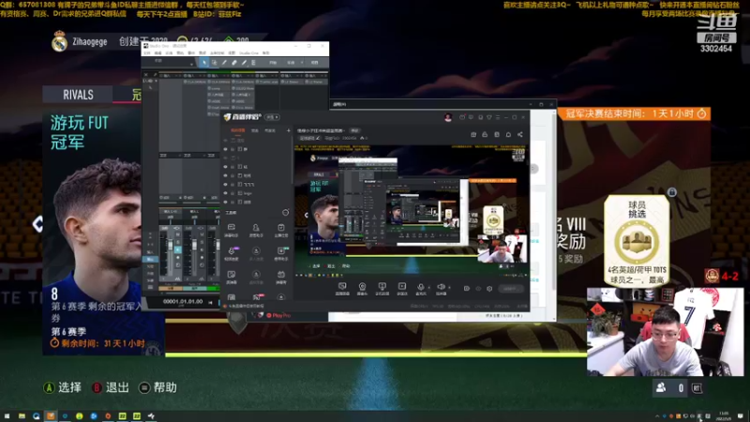Image resolution: width=750 pixels, height=422 pixels.
Task: Select the Paint brush tool in Studio One toolbar
Action: [244, 63]
